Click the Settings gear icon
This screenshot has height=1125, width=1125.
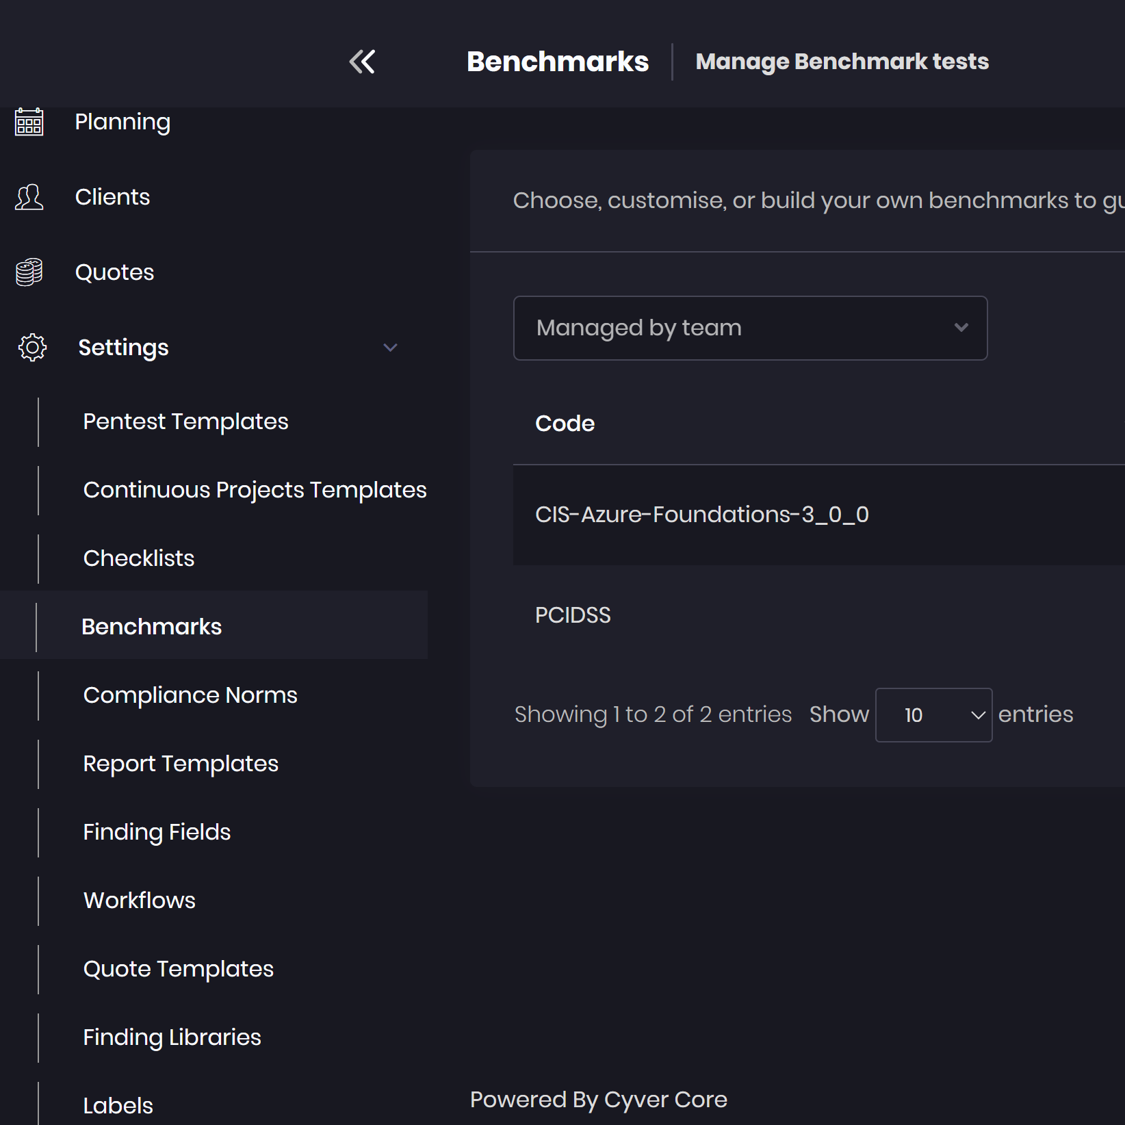(32, 348)
